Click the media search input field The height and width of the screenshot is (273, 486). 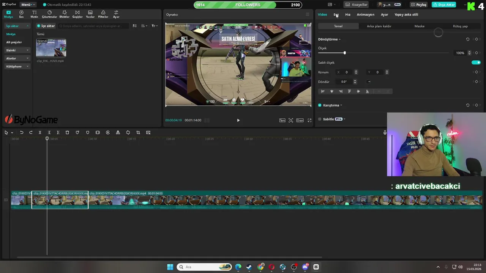[x=93, y=26]
